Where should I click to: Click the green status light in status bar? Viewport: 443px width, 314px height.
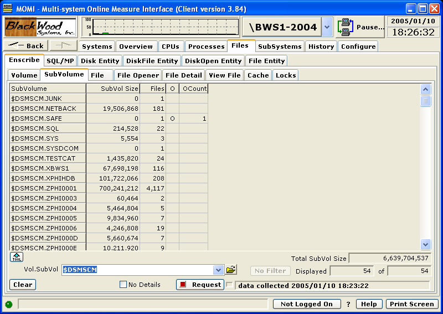[9, 304]
